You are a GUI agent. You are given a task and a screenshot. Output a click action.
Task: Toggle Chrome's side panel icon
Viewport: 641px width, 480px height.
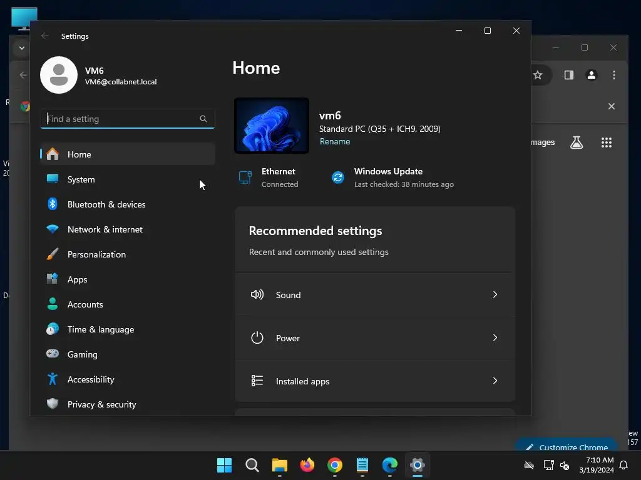click(x=569, y=75)
